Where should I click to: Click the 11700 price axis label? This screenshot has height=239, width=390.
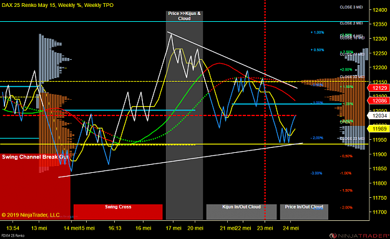(380, 212)
